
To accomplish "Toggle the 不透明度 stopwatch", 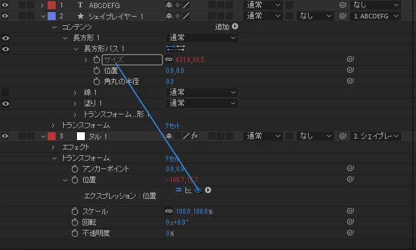I will (x=75, y=233).
